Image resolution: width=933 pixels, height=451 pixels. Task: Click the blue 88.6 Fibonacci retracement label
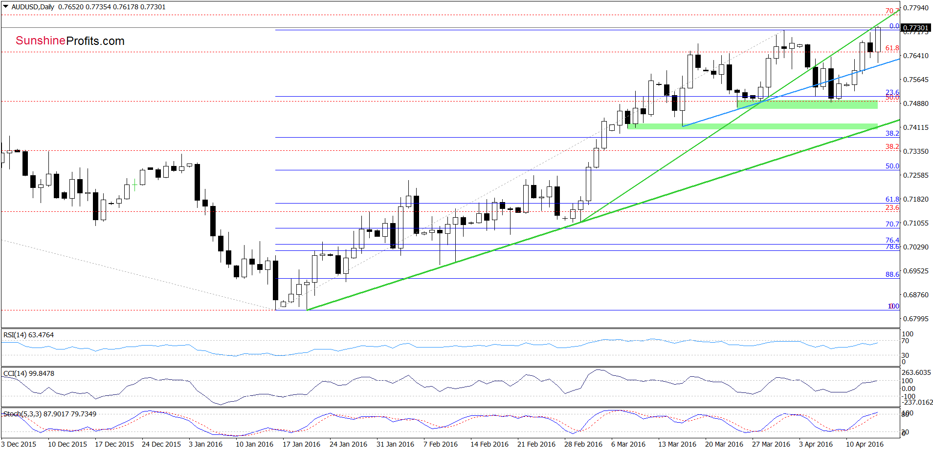click(x=892, y=274)
